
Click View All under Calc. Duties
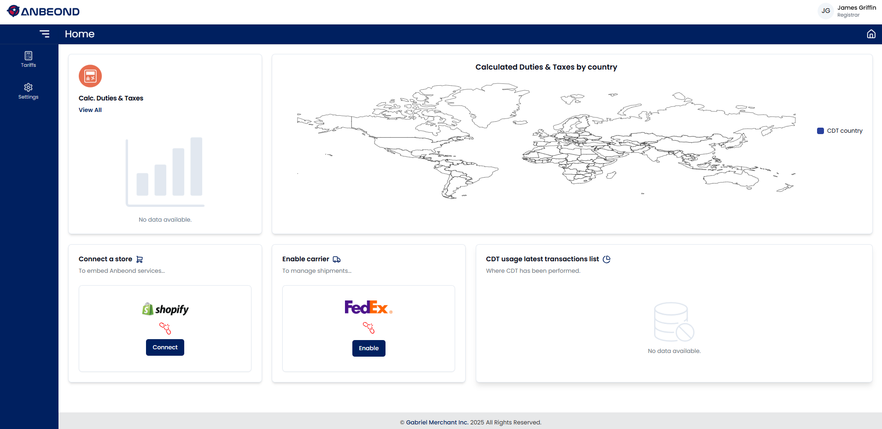point(90,110)
